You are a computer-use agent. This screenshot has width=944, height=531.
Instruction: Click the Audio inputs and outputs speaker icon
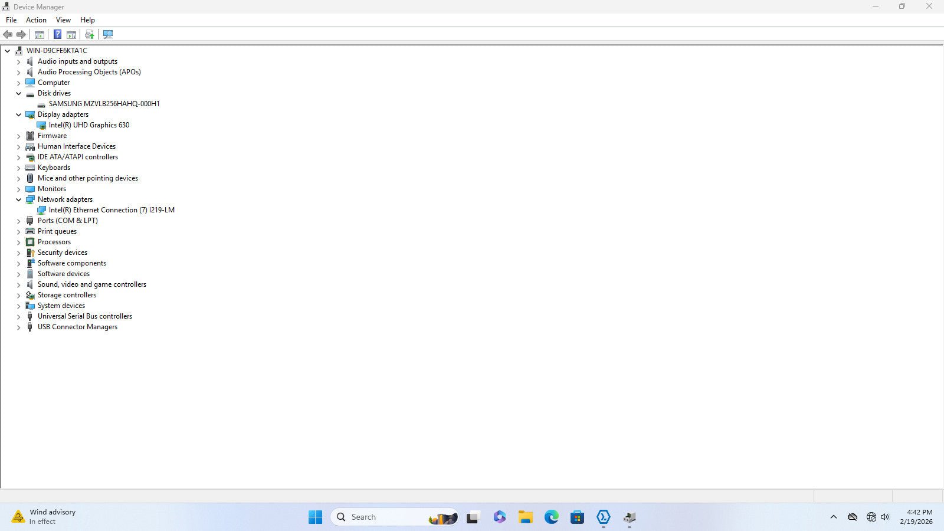tap(30, 61)
